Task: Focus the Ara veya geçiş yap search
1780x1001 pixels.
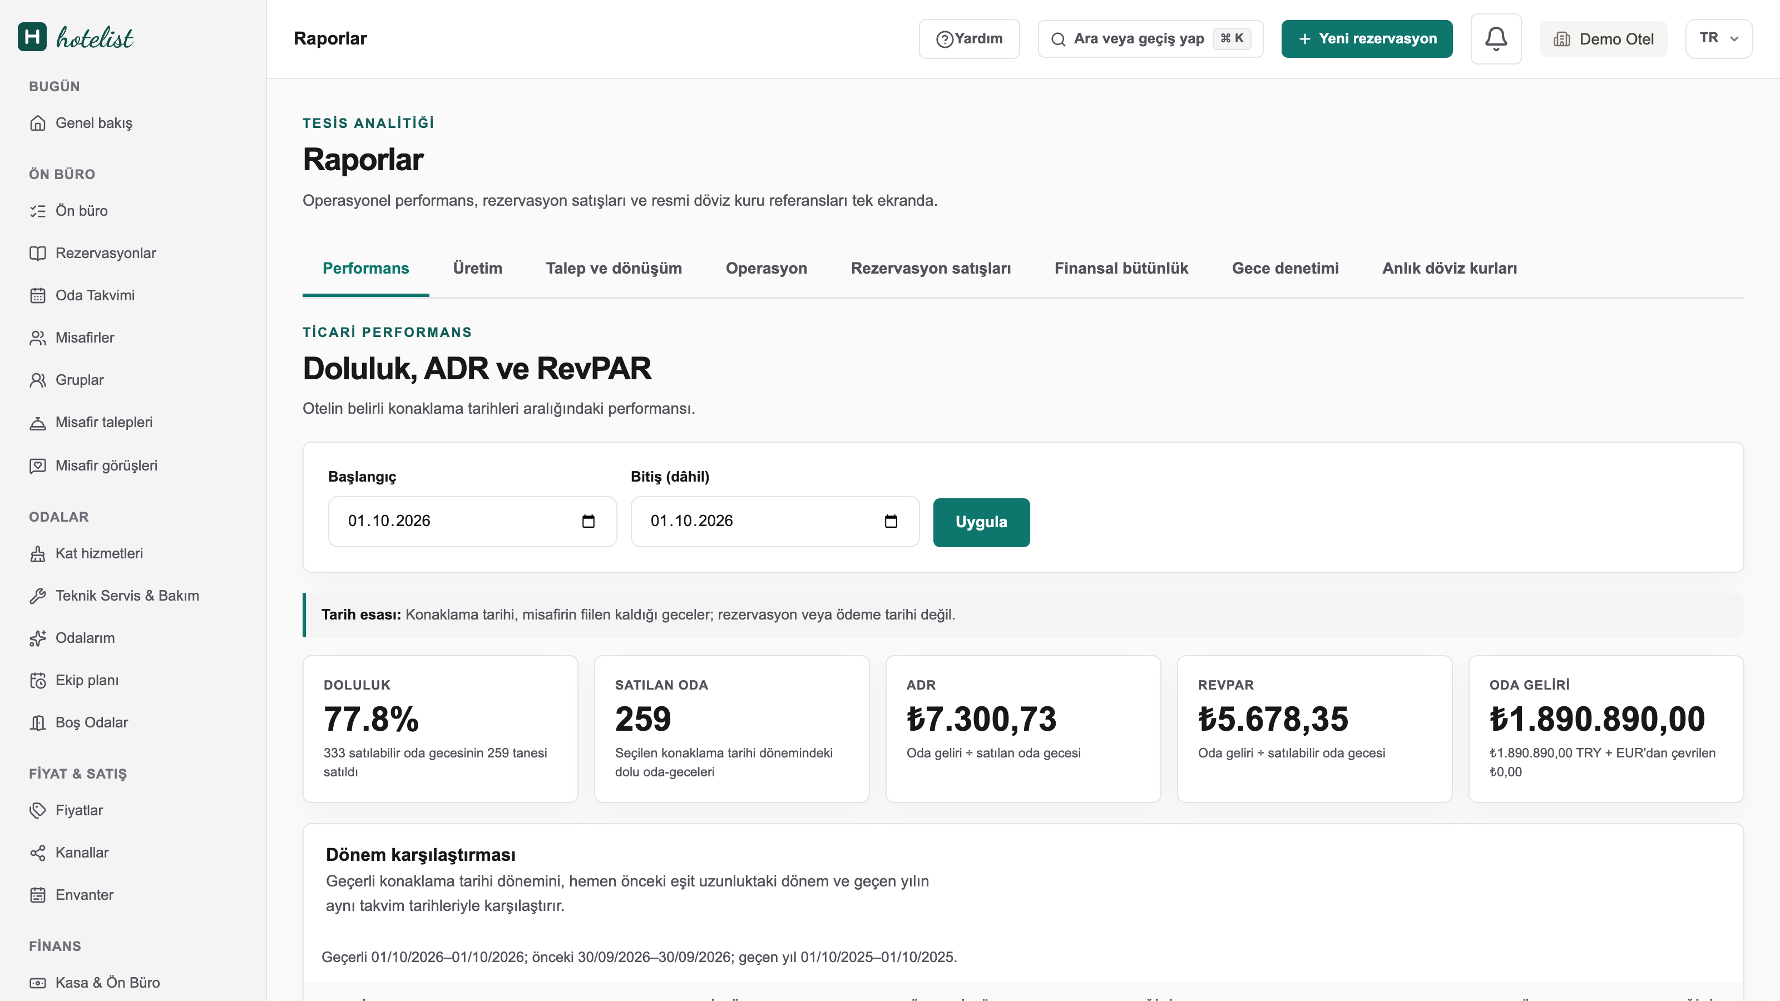Action: coord(1150,39)
